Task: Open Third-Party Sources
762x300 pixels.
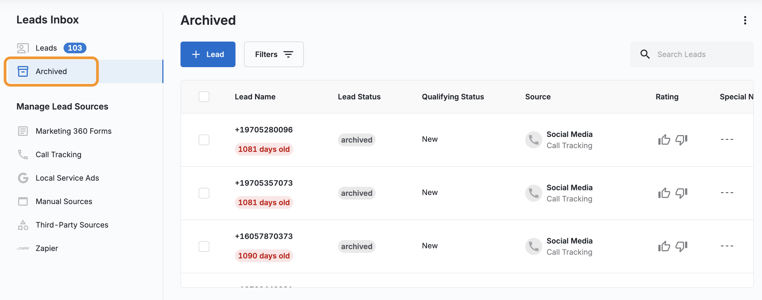Action: click(x=72, y=225)
